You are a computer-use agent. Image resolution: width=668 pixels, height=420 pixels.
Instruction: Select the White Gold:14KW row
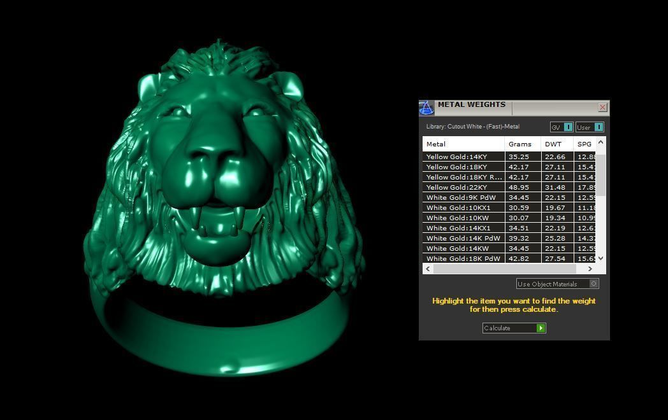pyautogui.click(x=509, y=249)
